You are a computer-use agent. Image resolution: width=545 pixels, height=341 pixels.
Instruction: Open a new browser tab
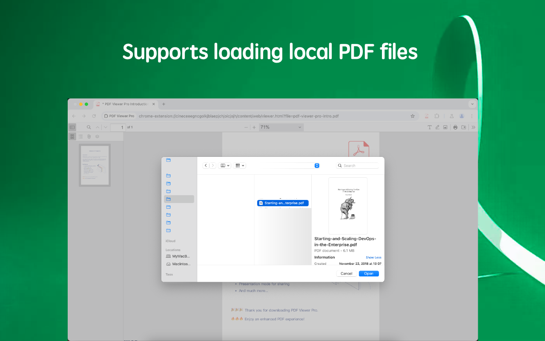pos(163,104)
